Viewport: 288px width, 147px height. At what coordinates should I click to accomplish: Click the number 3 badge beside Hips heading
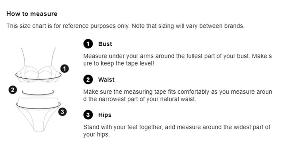point(88,115)
